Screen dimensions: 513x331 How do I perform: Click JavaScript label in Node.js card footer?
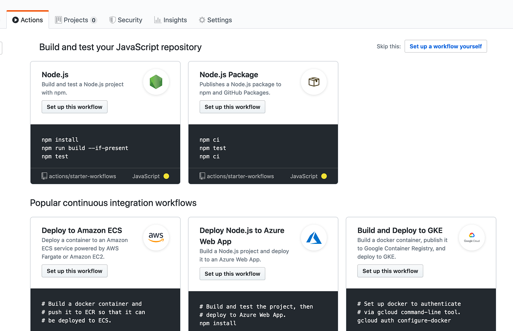click(146, 176)
